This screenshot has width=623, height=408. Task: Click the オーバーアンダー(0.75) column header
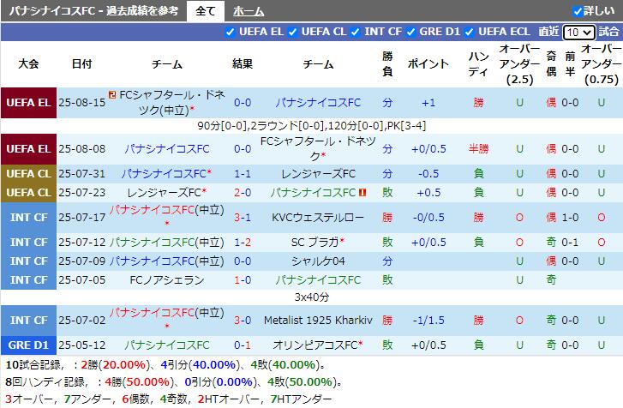(x=602, y=63)
